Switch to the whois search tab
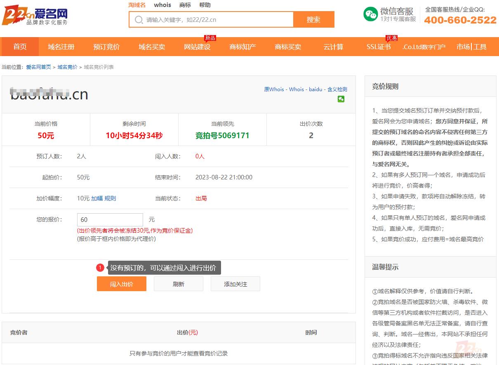Image resolution: width=499 pixels, height=365 pixels. click(x=162, y=5)
